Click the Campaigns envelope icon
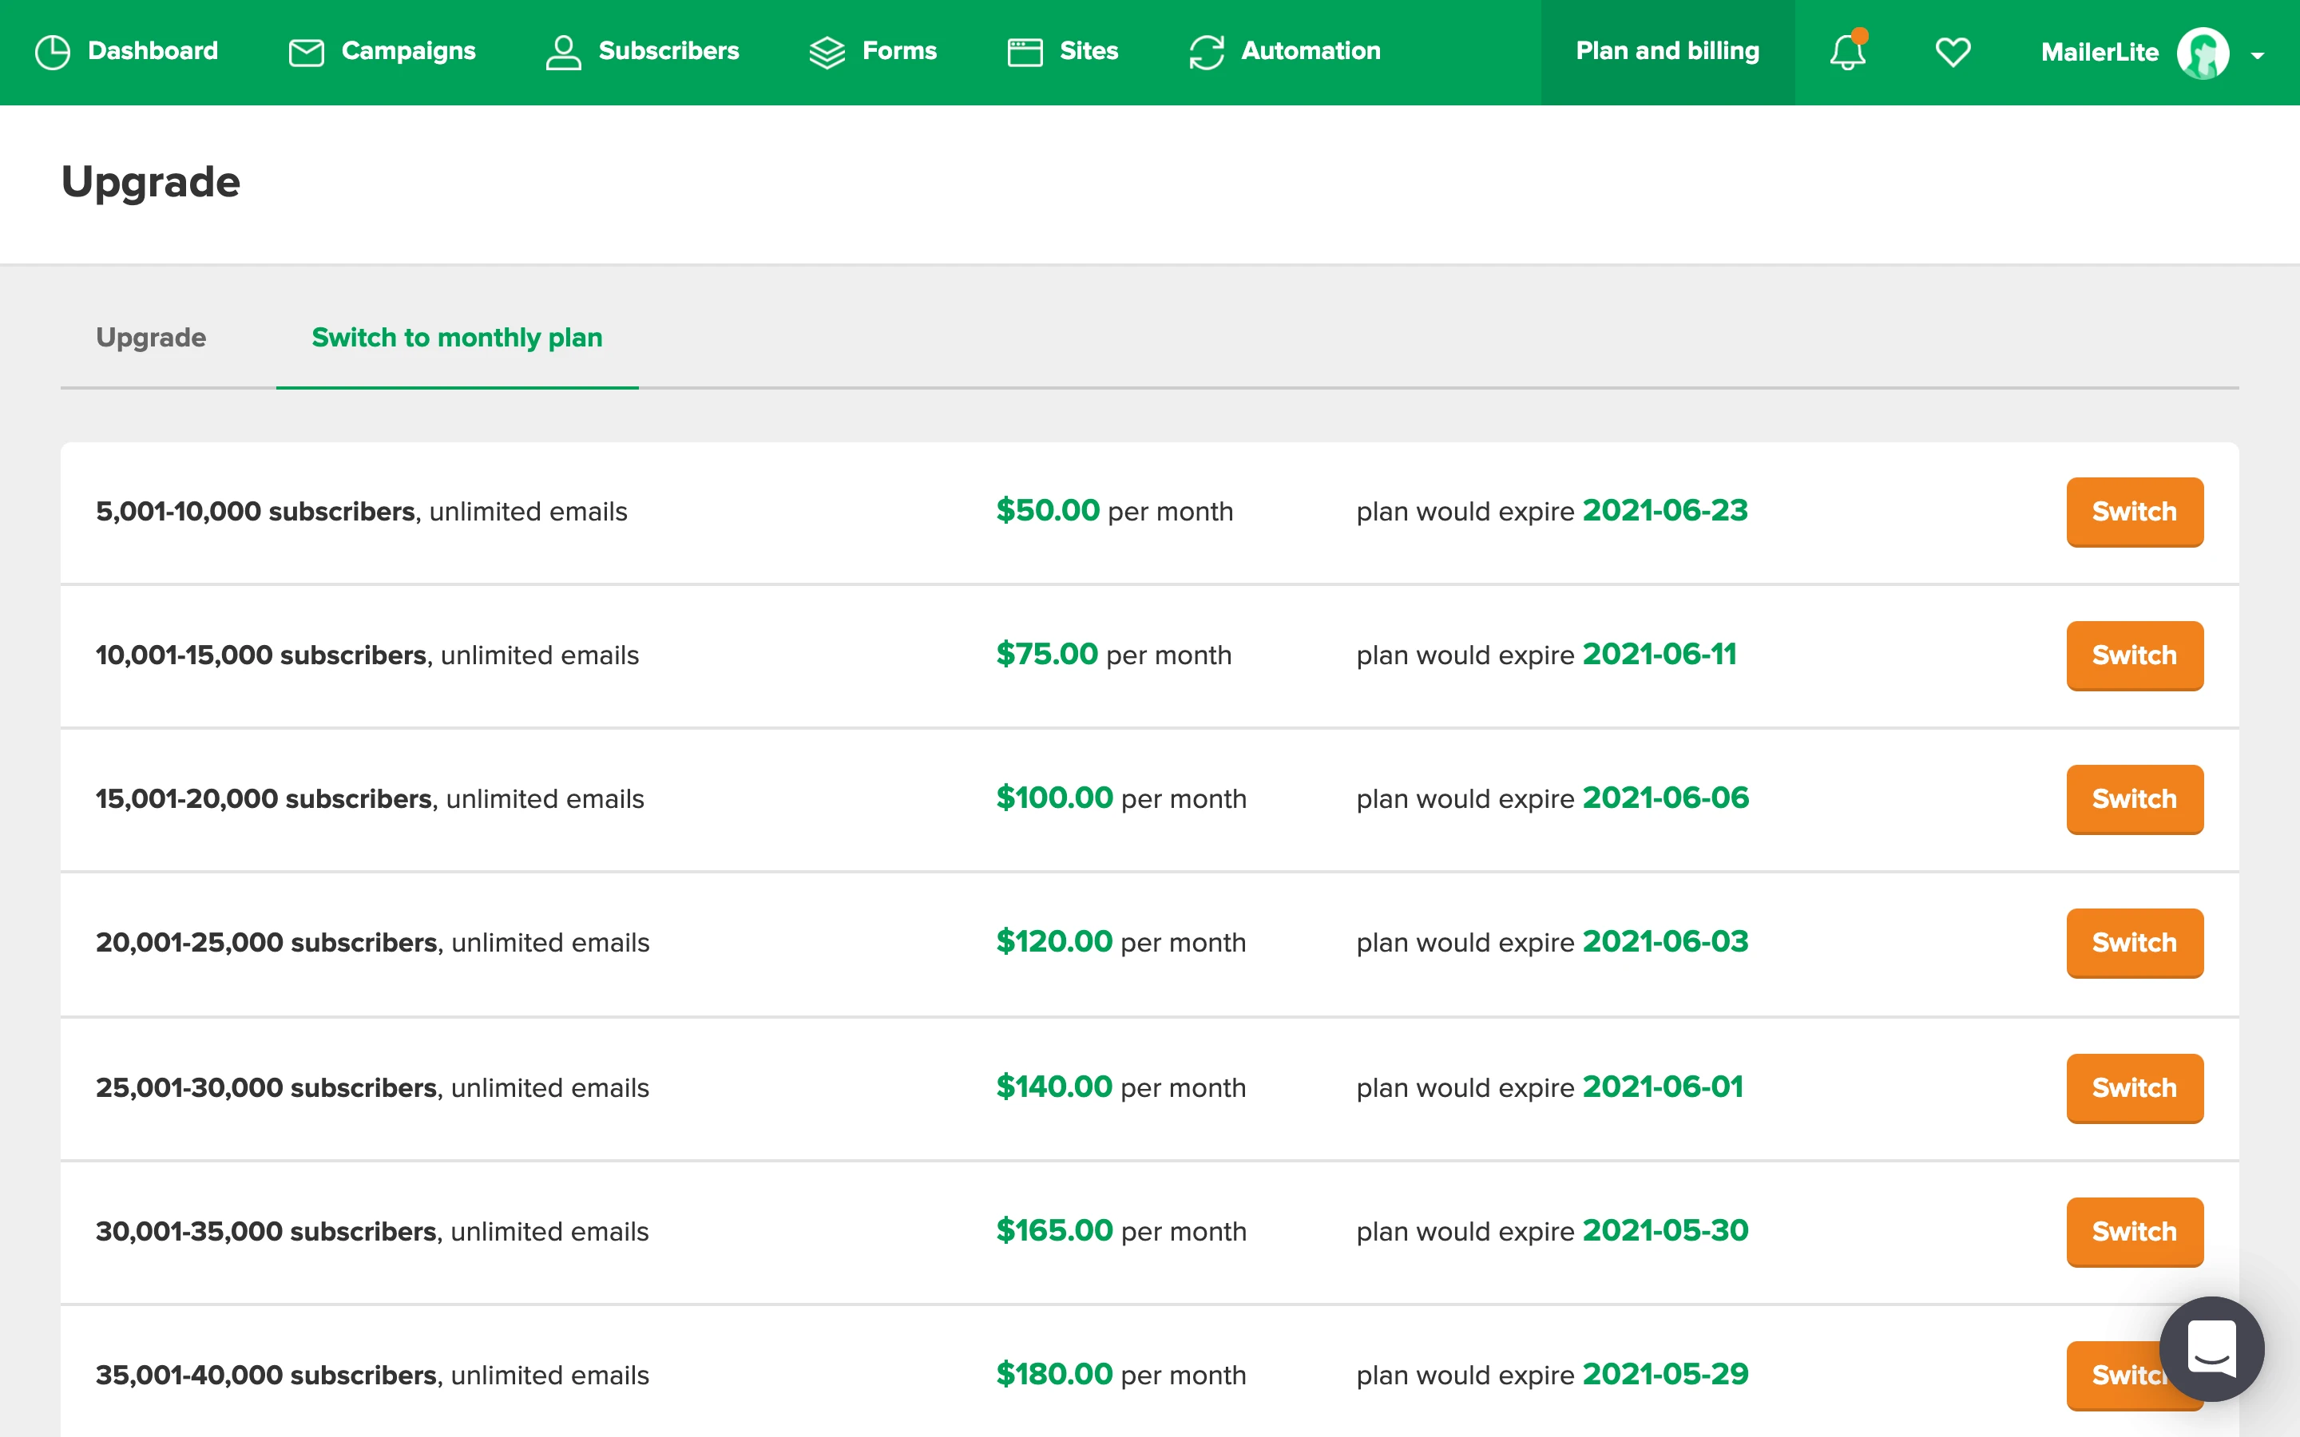2300x1437 pixels. pos(306,51)
